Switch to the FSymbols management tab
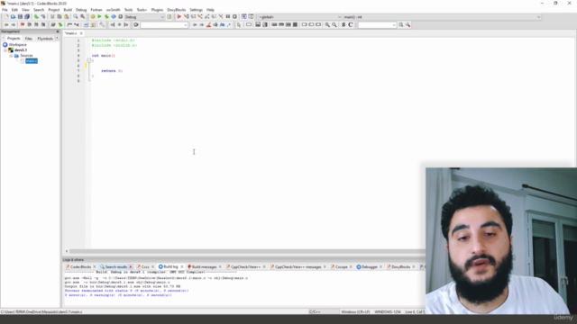Viewport: 577px width, 324px height. pos(45,39)
